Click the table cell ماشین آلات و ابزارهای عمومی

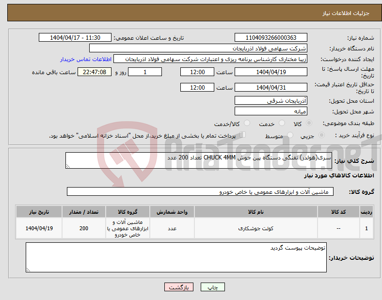click(127, 228)
